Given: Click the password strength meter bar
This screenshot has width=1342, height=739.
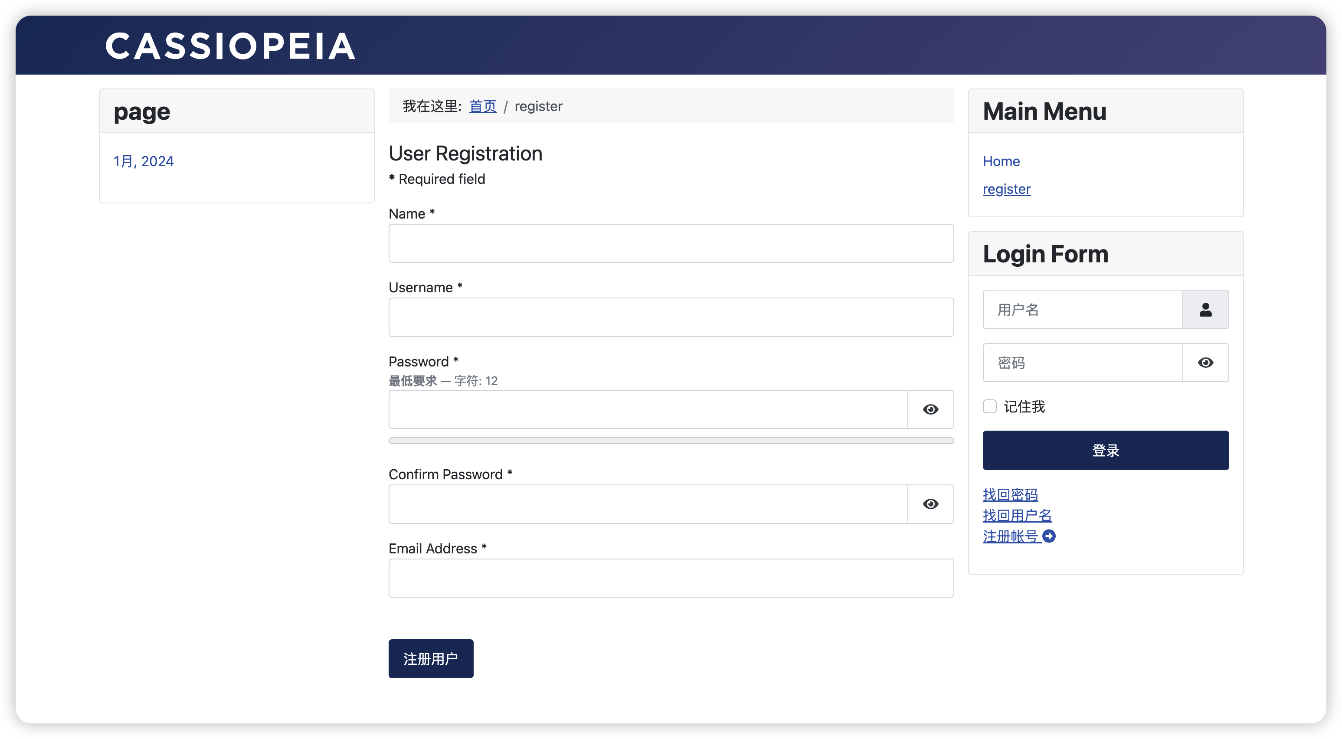Looking at the screenshot, I should tap(671, 441).
